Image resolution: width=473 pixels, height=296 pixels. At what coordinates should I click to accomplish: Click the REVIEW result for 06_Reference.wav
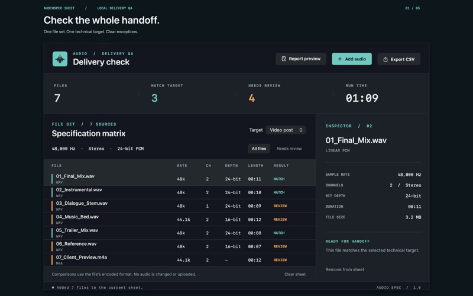[280, 246]
